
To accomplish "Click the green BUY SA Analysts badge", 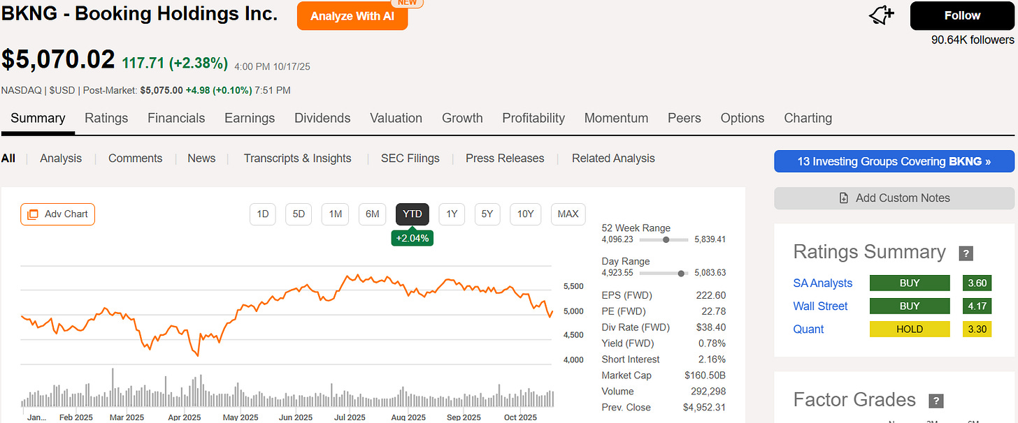I will click(910, 283).
